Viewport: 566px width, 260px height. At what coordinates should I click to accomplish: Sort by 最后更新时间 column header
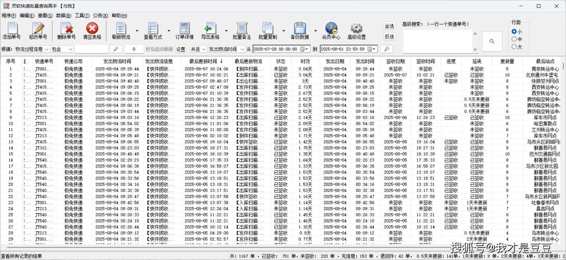point(206,61)
